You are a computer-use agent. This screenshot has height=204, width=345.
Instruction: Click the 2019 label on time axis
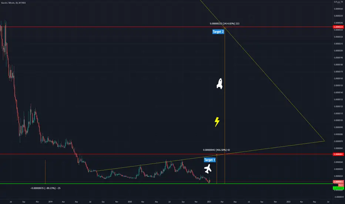pyautogui.click(x=50, y=201)
